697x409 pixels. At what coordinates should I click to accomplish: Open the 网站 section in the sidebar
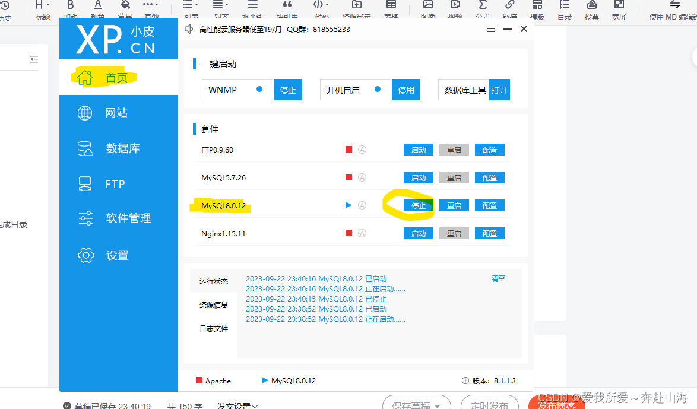pos(119,113)
